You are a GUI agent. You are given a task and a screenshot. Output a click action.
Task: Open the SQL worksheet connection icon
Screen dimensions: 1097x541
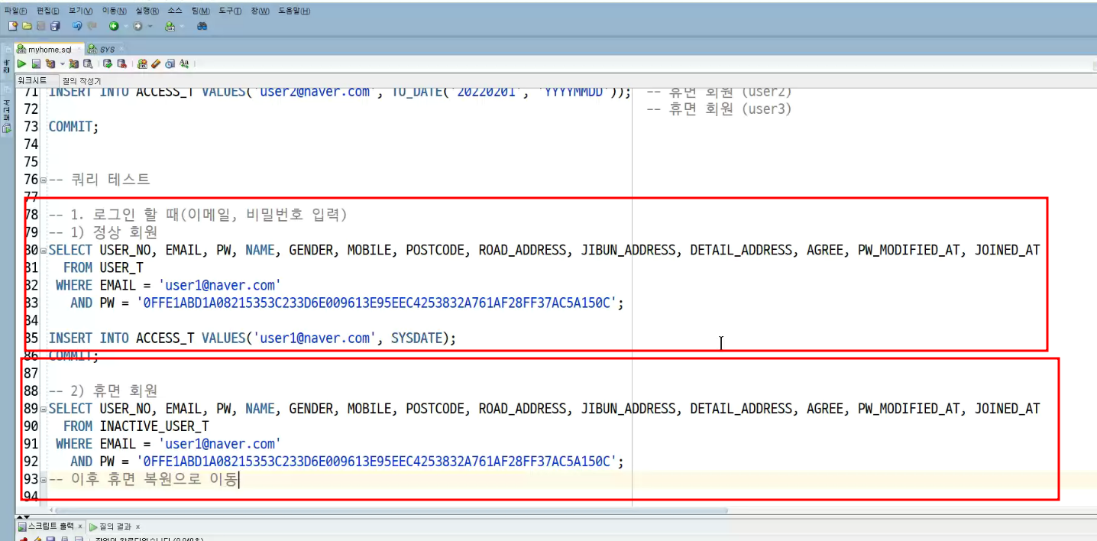pyautogui.click(x=170, y=26)
